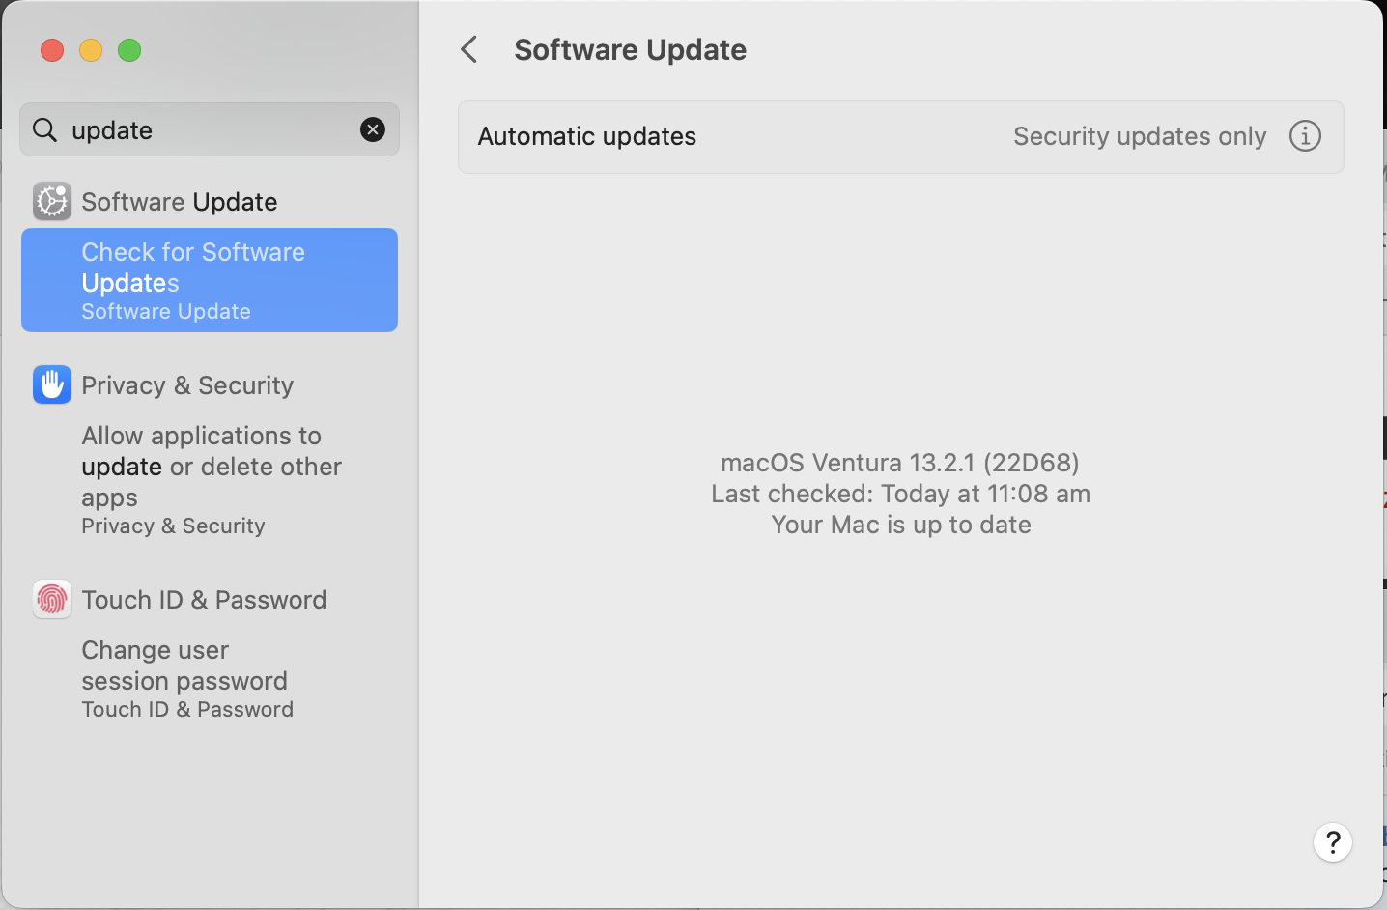Select the Software Update sidebar heading
This screenshot has height=910, width=1387.
(180, 202)
